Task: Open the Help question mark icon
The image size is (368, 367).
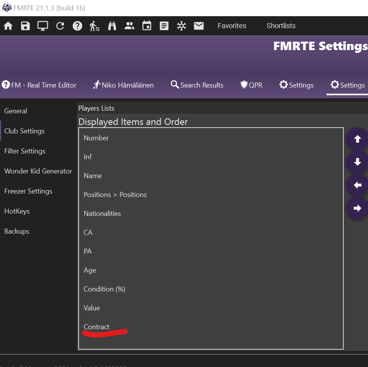Action: click(x=77, y=26)
